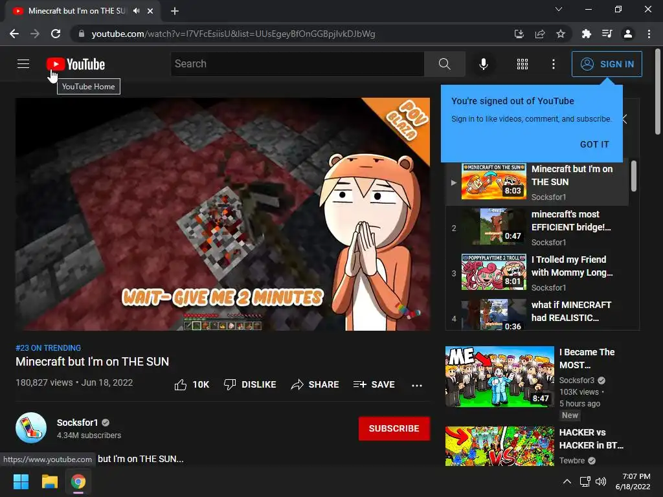This screenshot has height=497, width=663.
Task: Open YouTube settings three-dot menu
Action: [554, 64]
